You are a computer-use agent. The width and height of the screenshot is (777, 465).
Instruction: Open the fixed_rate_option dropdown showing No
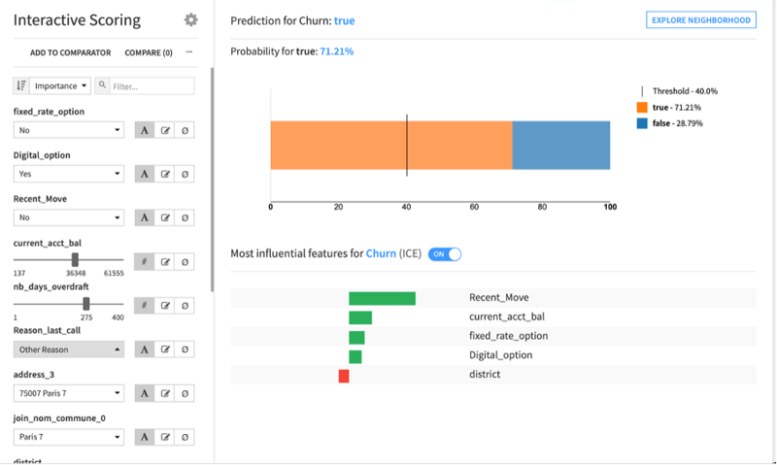pyautogui.click(x=69, y=130)
